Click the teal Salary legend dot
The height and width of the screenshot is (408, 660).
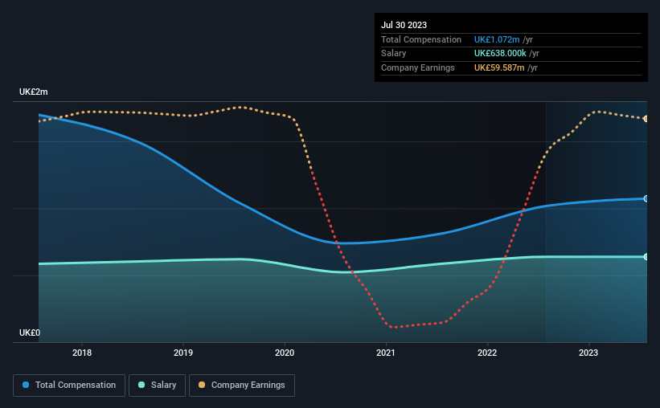click(x=141, y=385)
